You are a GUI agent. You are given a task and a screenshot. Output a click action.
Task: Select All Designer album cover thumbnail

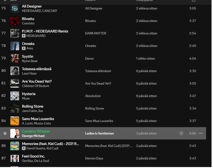click(15, 8)
